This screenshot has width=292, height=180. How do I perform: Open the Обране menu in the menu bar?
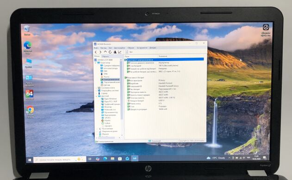131,48
